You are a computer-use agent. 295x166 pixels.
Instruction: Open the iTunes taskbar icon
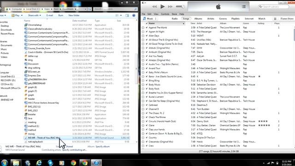(x=96, y=163)
